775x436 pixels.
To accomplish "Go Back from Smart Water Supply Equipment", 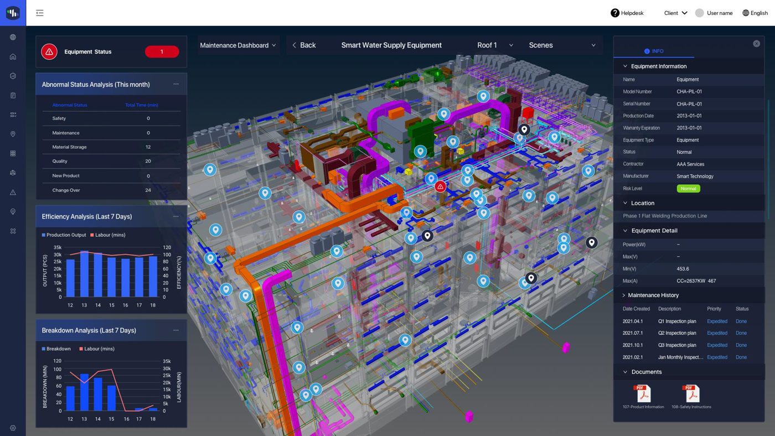I will coord(304,45).
